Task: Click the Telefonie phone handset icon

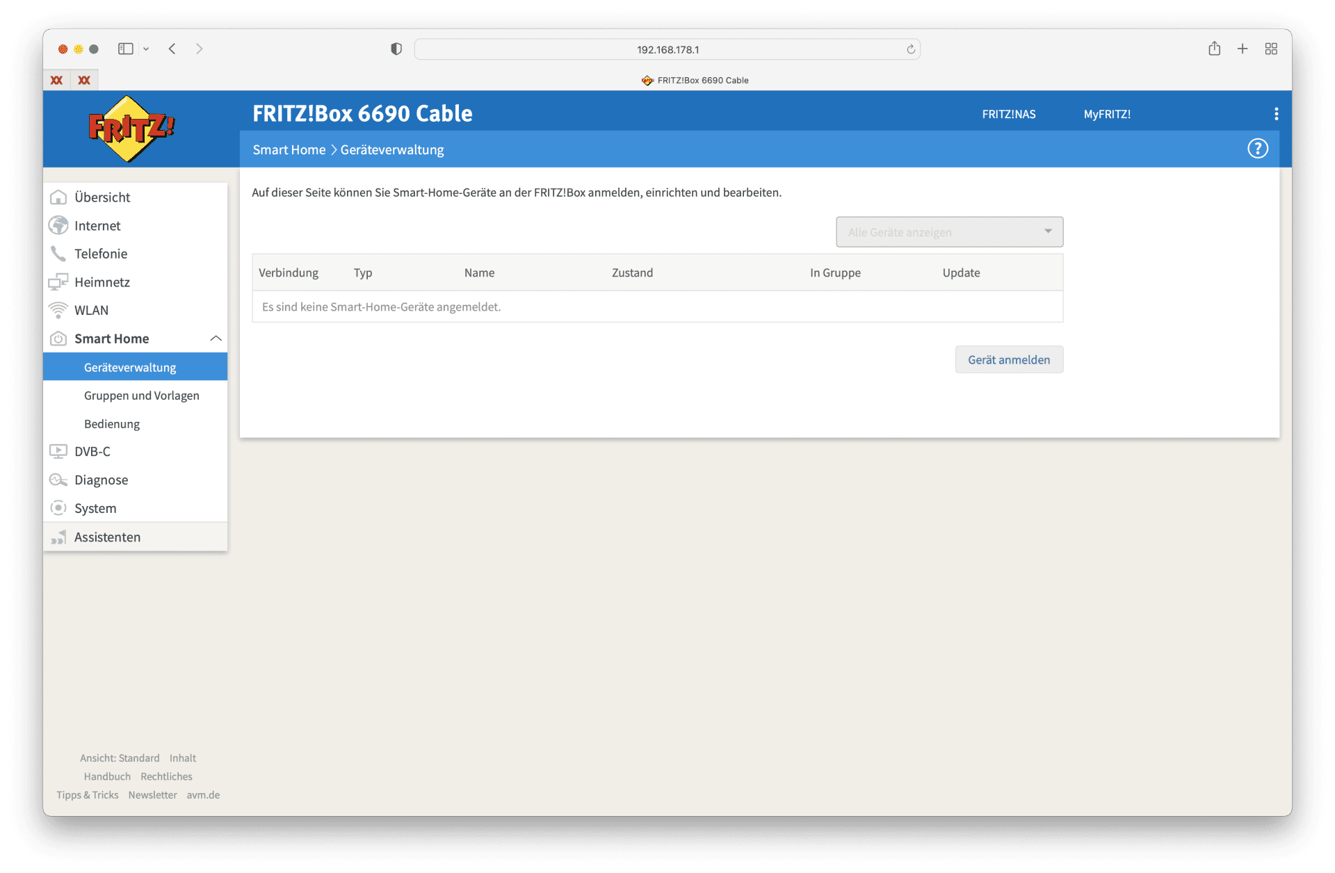Action: point(58,254)
